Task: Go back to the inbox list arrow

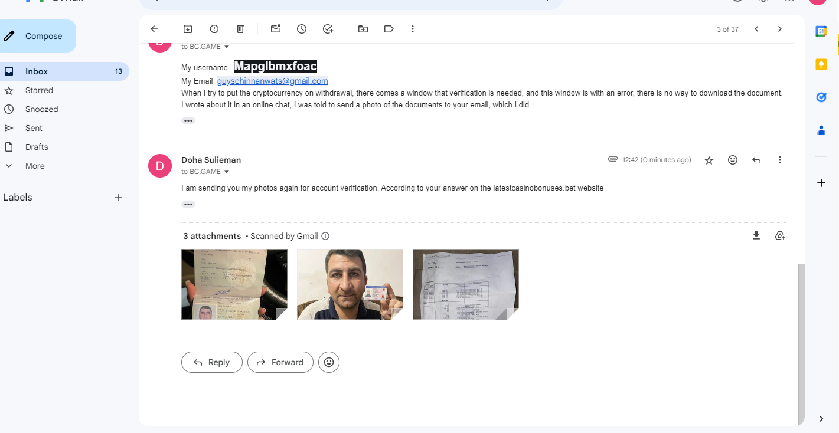Action: coord(154,29)
